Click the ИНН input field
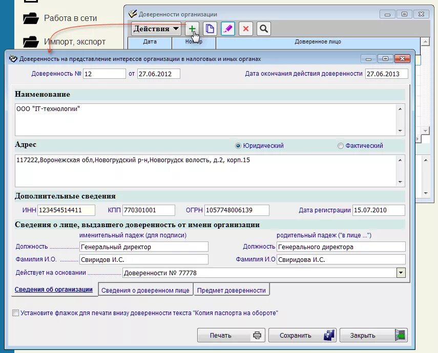Image resolution: width=438 pixels, height=353 pixels. pyautogui.click(x=66, y=210)
